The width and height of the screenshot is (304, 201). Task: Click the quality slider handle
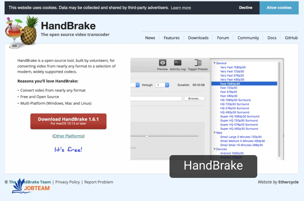pyautogui.click(x=147, y=136)
